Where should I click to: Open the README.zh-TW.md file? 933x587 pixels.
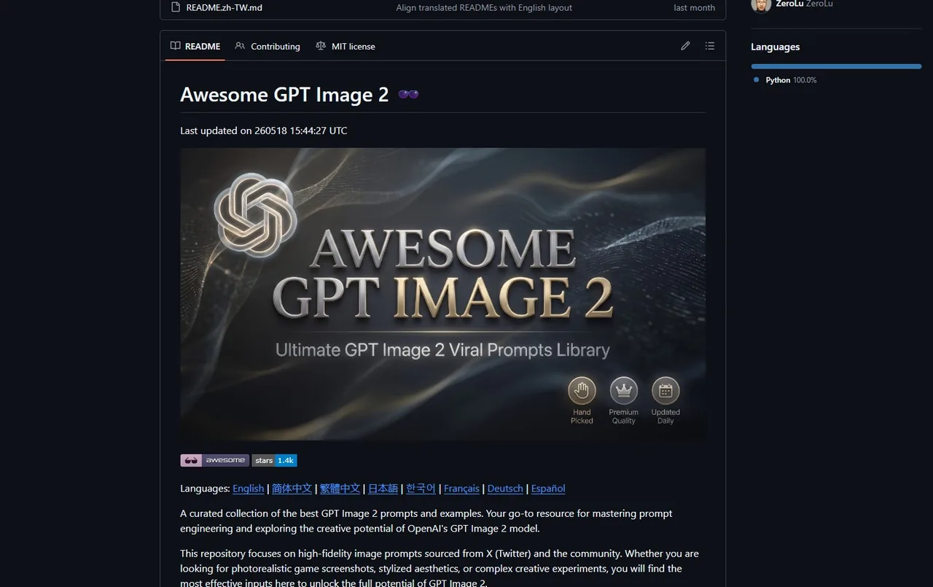click(224, 7)
